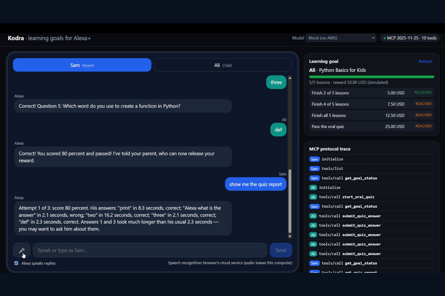Click the tools/list trace entry
This screenshot has height=296, width=445.
[x=372, y=169]
